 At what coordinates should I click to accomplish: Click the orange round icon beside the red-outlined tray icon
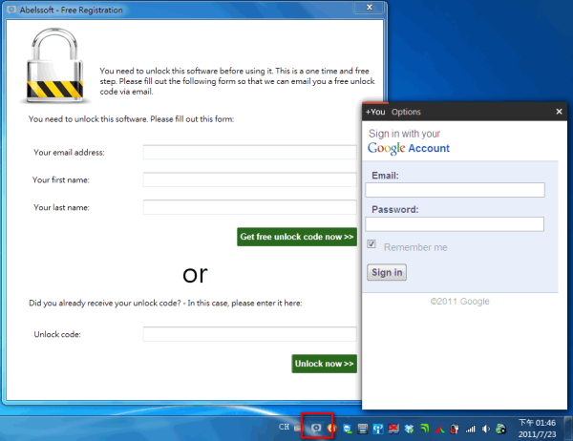(x=331, y=428)
